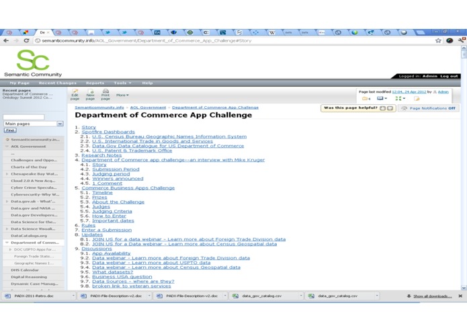
Task: Click the Semantic Community logo
Action: coord(33,63)
